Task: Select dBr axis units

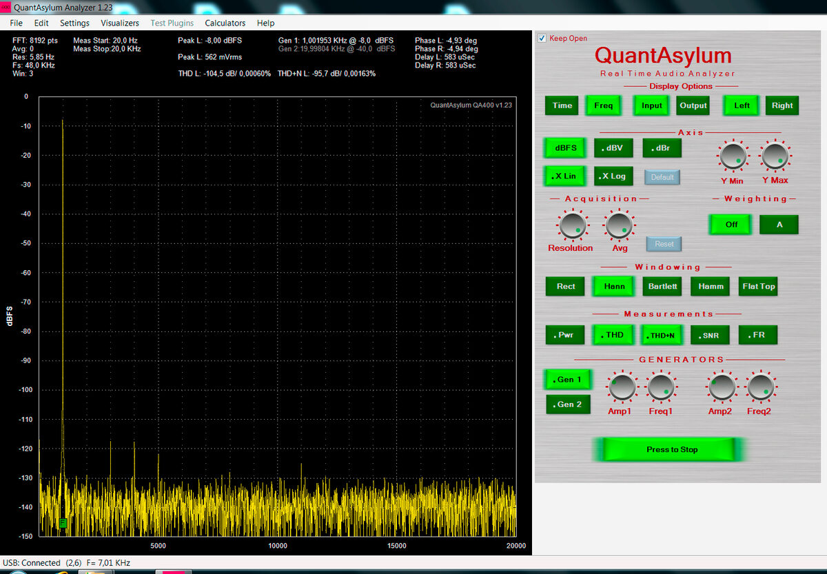Action: pyautogui.click(x=662, y=147)
